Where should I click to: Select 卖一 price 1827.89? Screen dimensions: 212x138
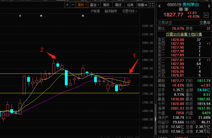(177, 55)
